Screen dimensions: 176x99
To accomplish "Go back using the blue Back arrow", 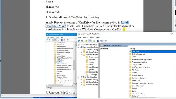I will point(79,41).
